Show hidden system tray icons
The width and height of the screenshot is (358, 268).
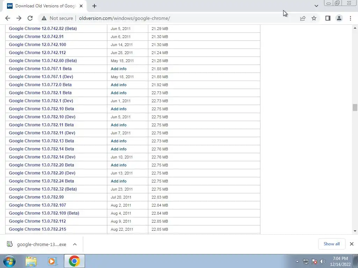[x=297, y=261]
